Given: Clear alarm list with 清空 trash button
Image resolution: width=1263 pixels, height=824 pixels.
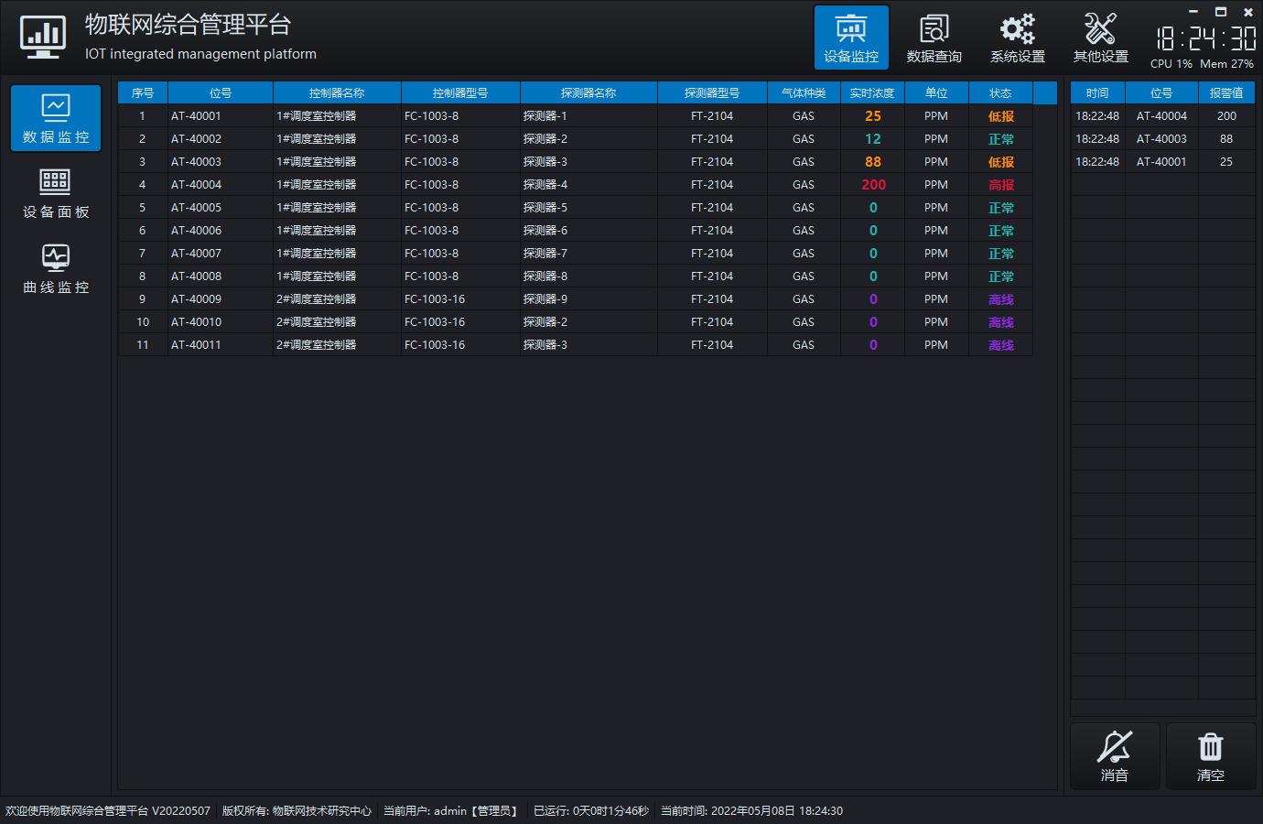Looking at the screenshot, I should tap(1210, 756).
